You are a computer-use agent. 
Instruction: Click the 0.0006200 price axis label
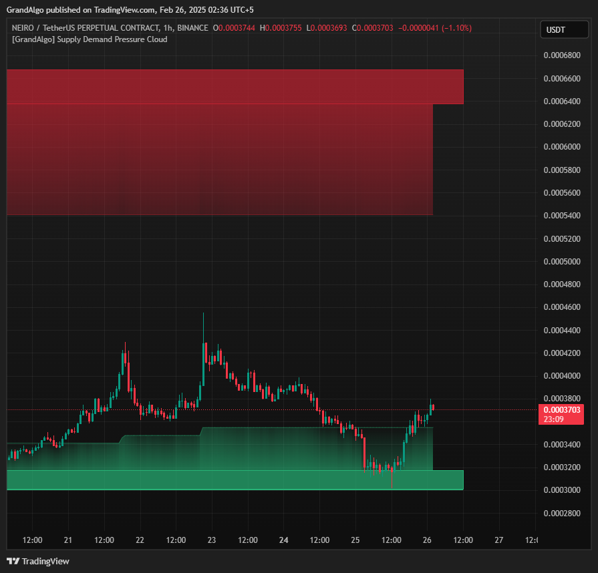point(562,124)
